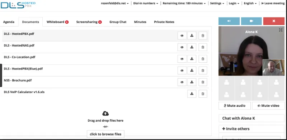Viewport: 287px width, 140px height.
Task: Click the red Screensharing notification badge
Action: [x=100, y=22]
